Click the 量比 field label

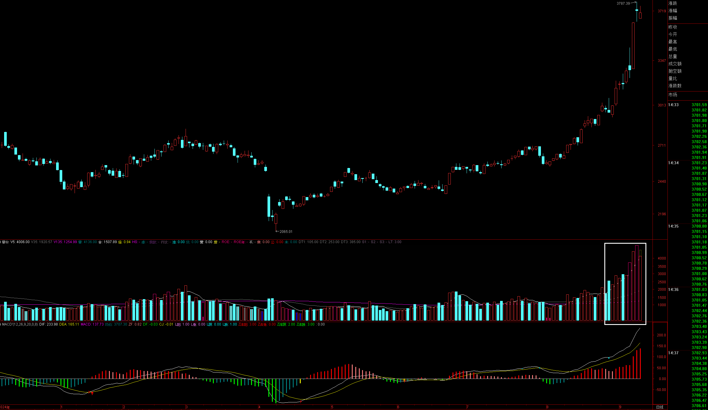click(x=673, y=78)
